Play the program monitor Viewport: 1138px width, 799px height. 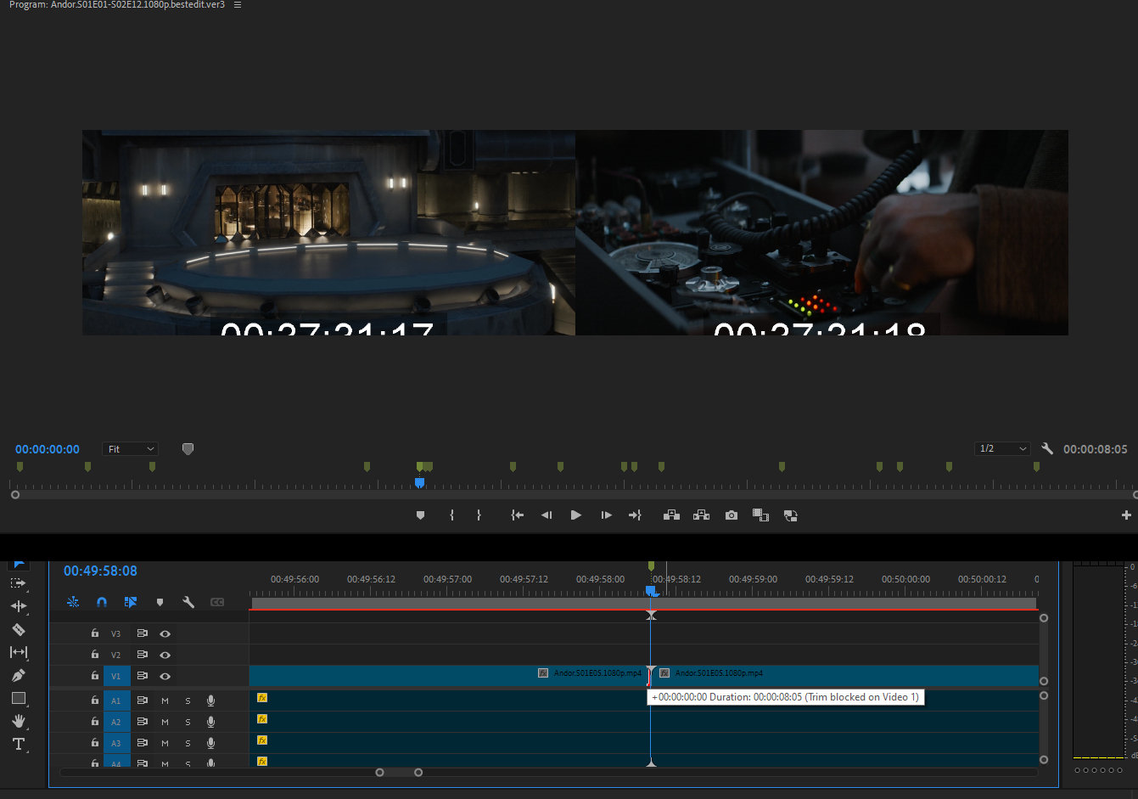point(576,515)
